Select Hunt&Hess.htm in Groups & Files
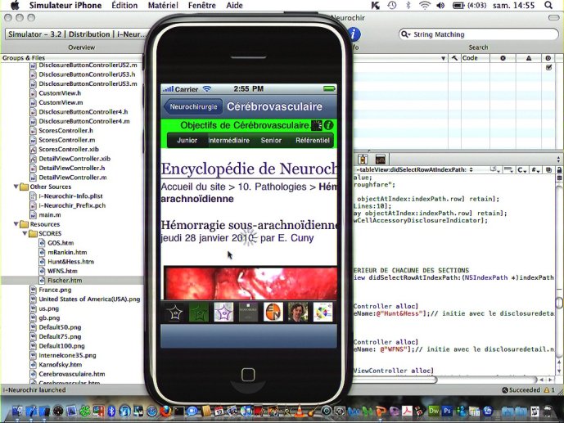 coord(70,262)
